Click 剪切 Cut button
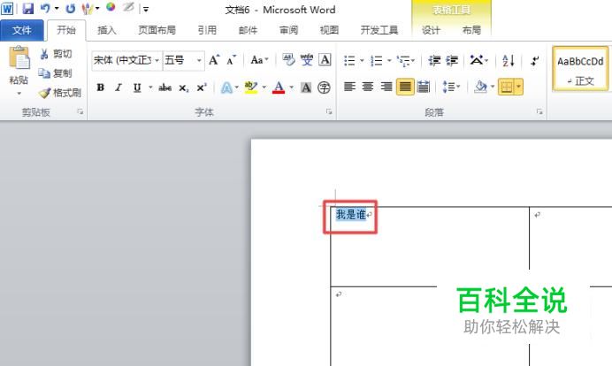 pos(57,54)
